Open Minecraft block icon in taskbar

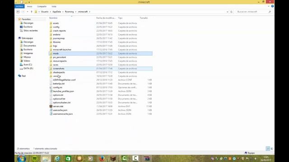tap(113, 158)
